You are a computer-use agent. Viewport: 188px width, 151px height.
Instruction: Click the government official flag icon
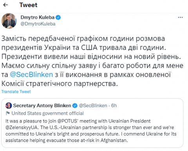(8, 113)
